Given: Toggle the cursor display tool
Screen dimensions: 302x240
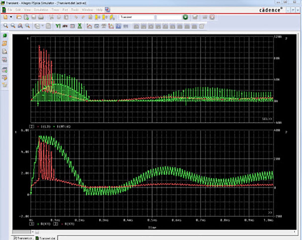Looking at the screenshot, I should pos(118,26).
